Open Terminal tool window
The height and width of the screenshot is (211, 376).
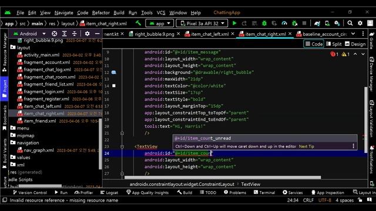264,193
